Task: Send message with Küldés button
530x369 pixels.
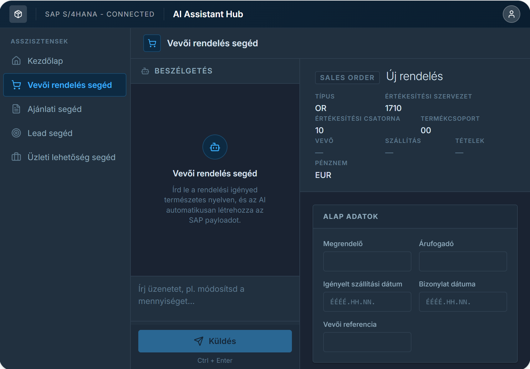Action: (x=215, y=341)
